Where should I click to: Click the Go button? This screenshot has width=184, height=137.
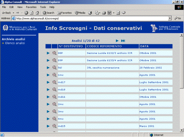[178, 18]
